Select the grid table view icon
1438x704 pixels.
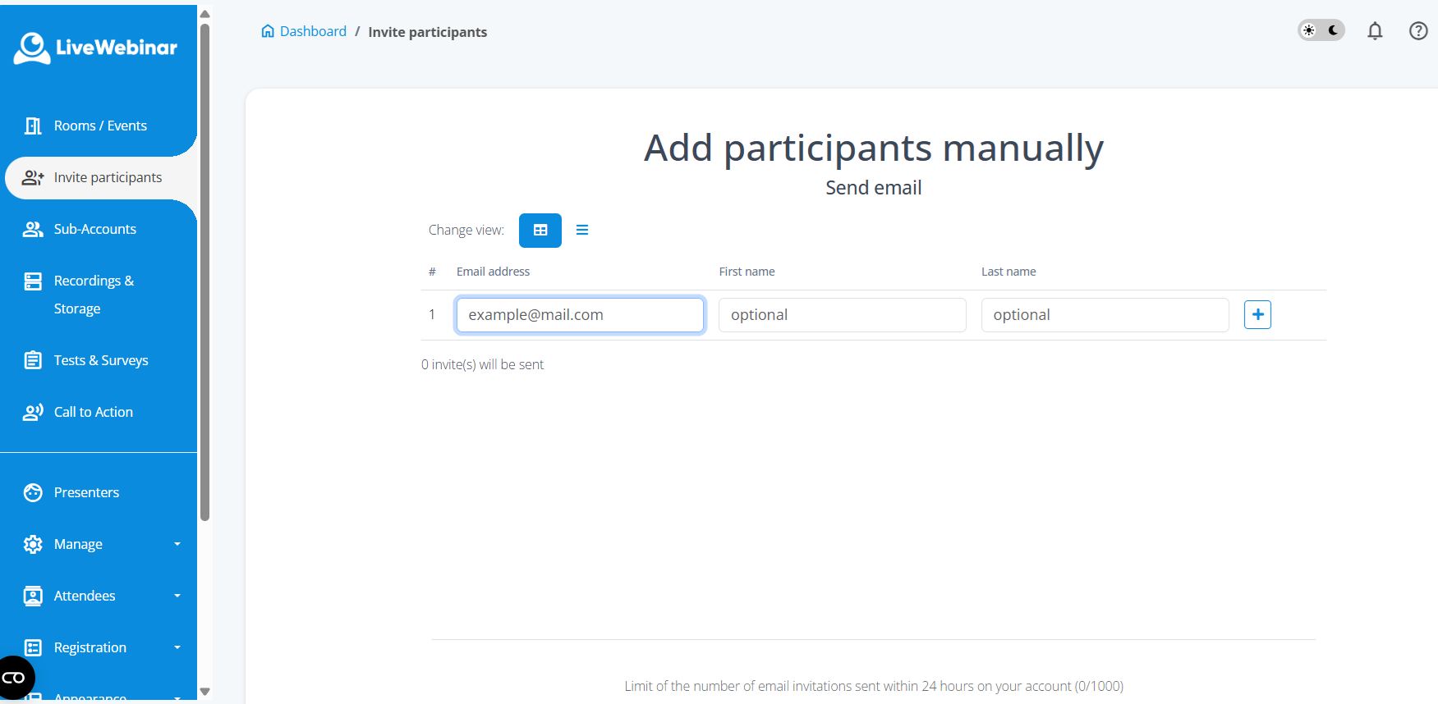pyautogui.click(x=540, y=231)
